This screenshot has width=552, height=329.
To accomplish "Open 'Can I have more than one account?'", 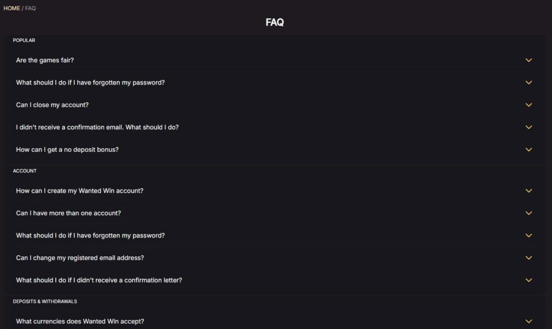I will tap(68, 213).
